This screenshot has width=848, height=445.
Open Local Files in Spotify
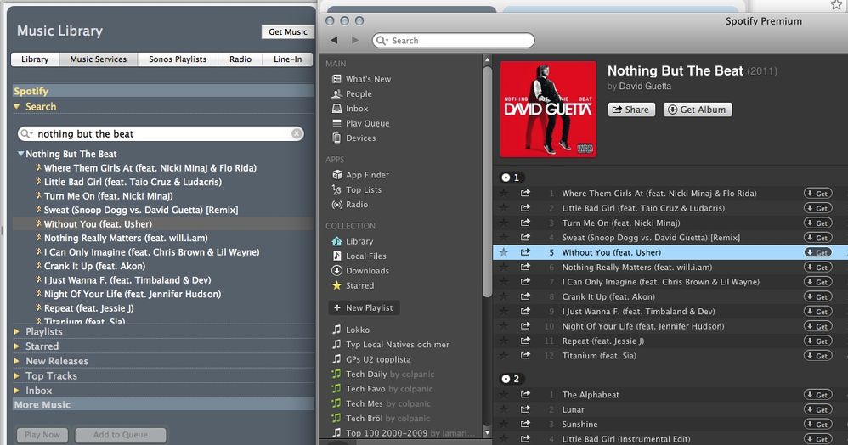359,256
